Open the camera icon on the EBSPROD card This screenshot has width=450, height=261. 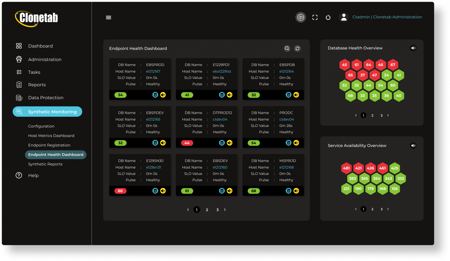pyautogui.click(x=156, y=95)
